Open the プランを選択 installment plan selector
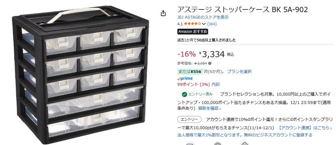The width and height of the screenshot is (336, 145). tap(239, 71)
